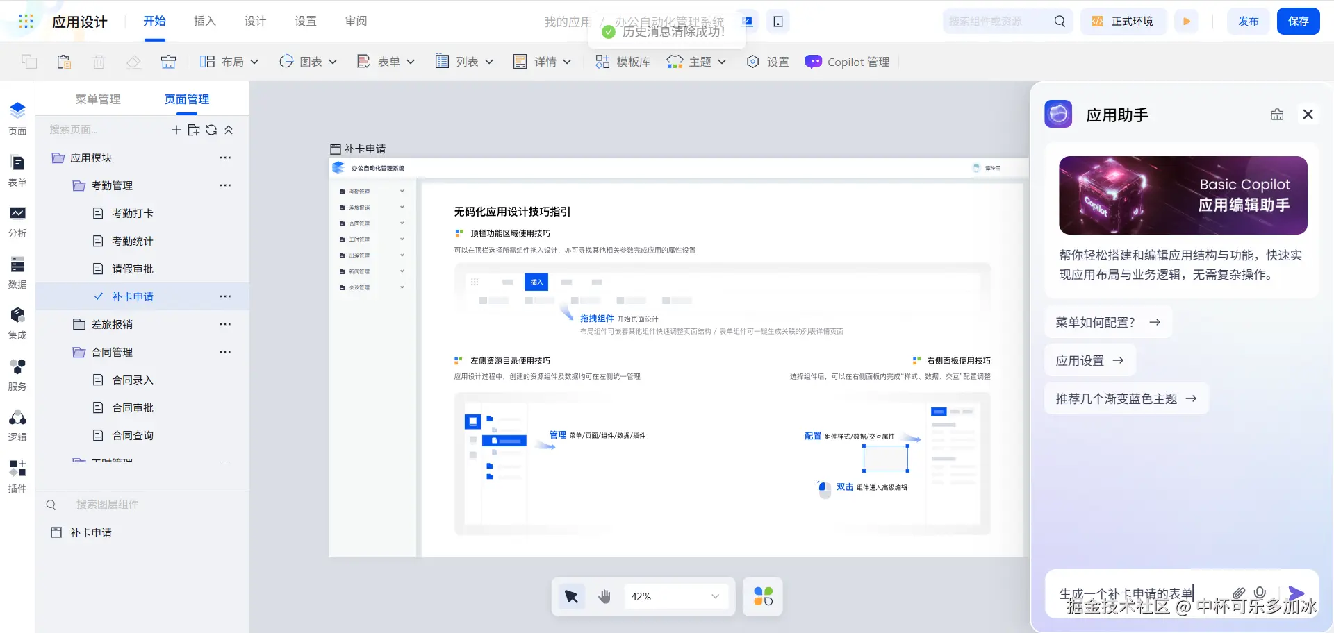Select 分析 in the left sidebar
This screenshot has height=633, width=1334.
[x=17, y=221]
